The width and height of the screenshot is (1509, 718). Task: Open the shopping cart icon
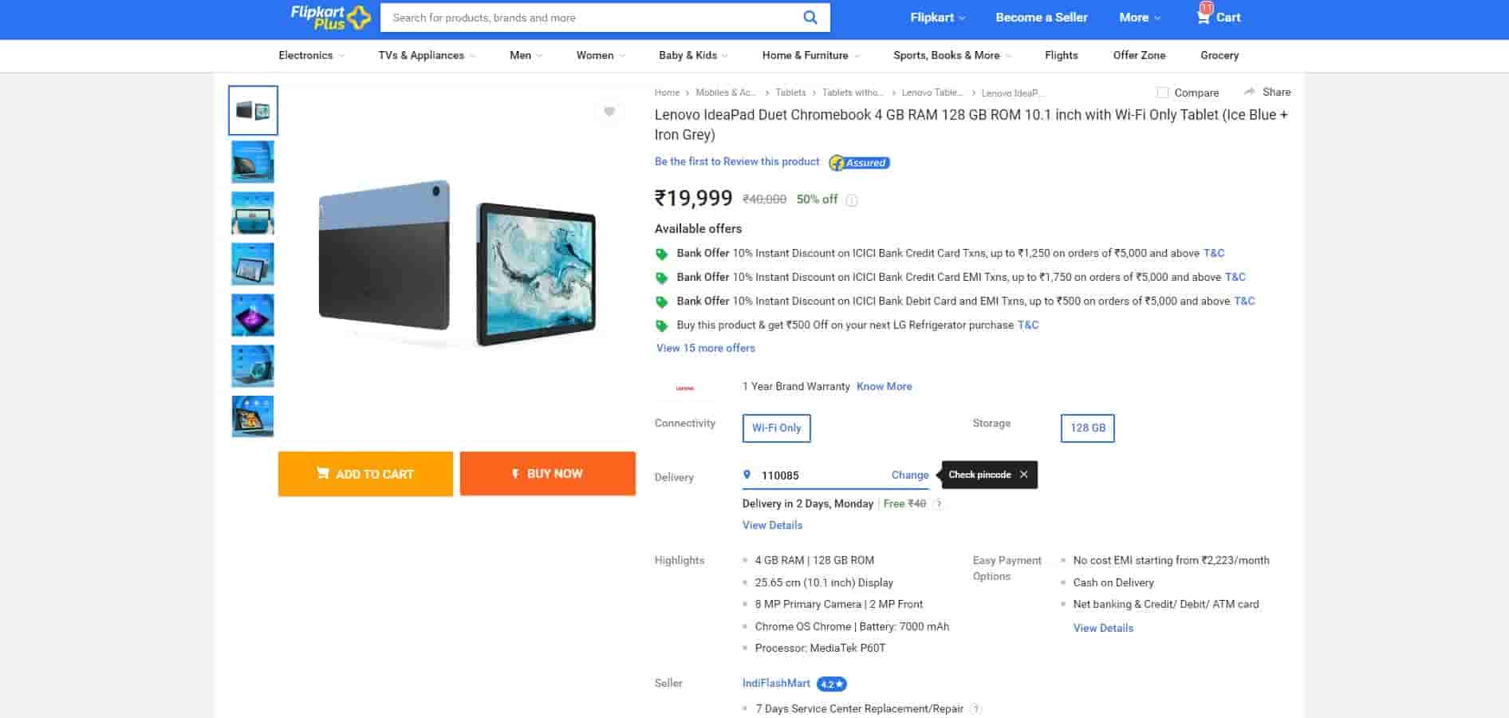coord(1204,17)
